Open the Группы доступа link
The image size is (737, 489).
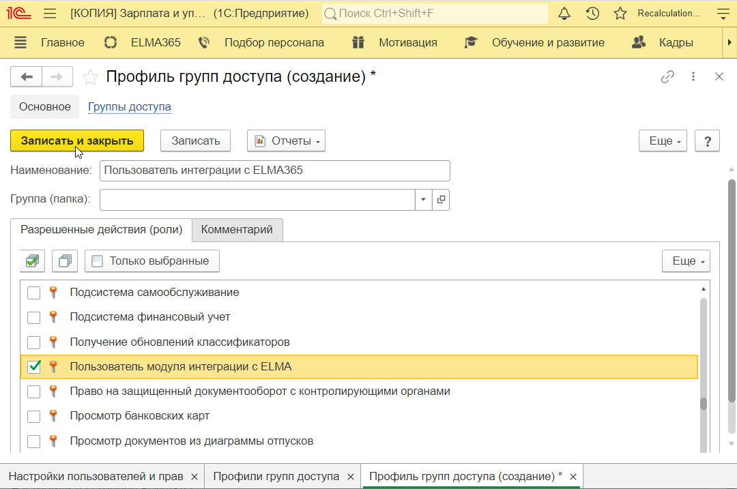[x=130, y=107]
